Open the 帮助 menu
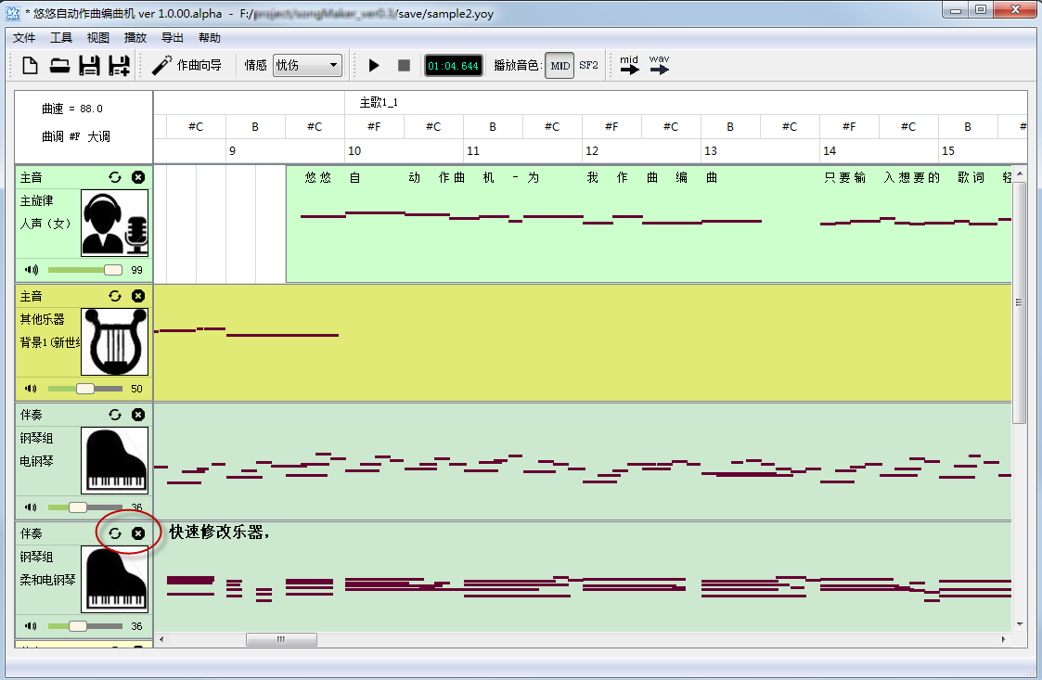Image resolution: width=1042 pixels, height=680 pixels. [210, 38]
